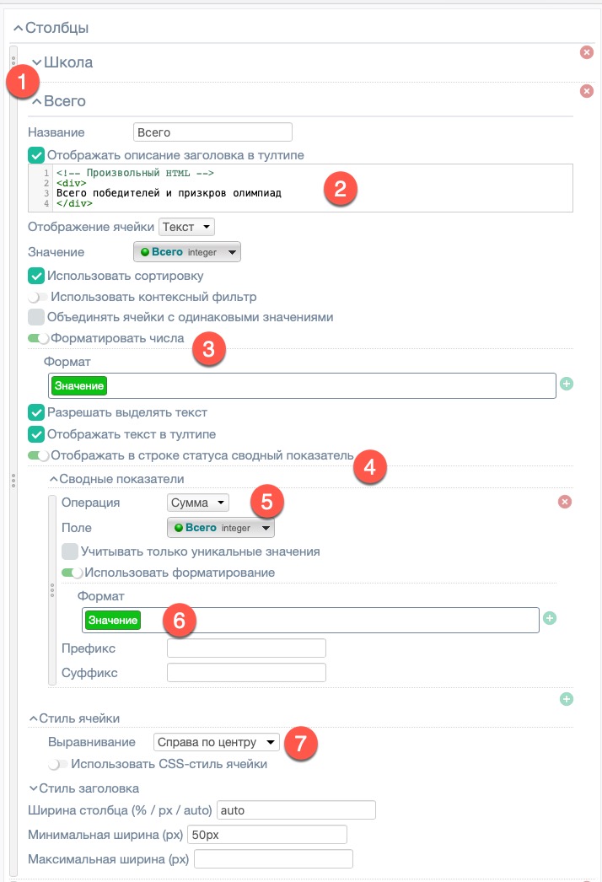The image size is (602, 882).
Task: Collapse the Стиль ячейки section
Action: pyautogui.click(x=34, y=718)
